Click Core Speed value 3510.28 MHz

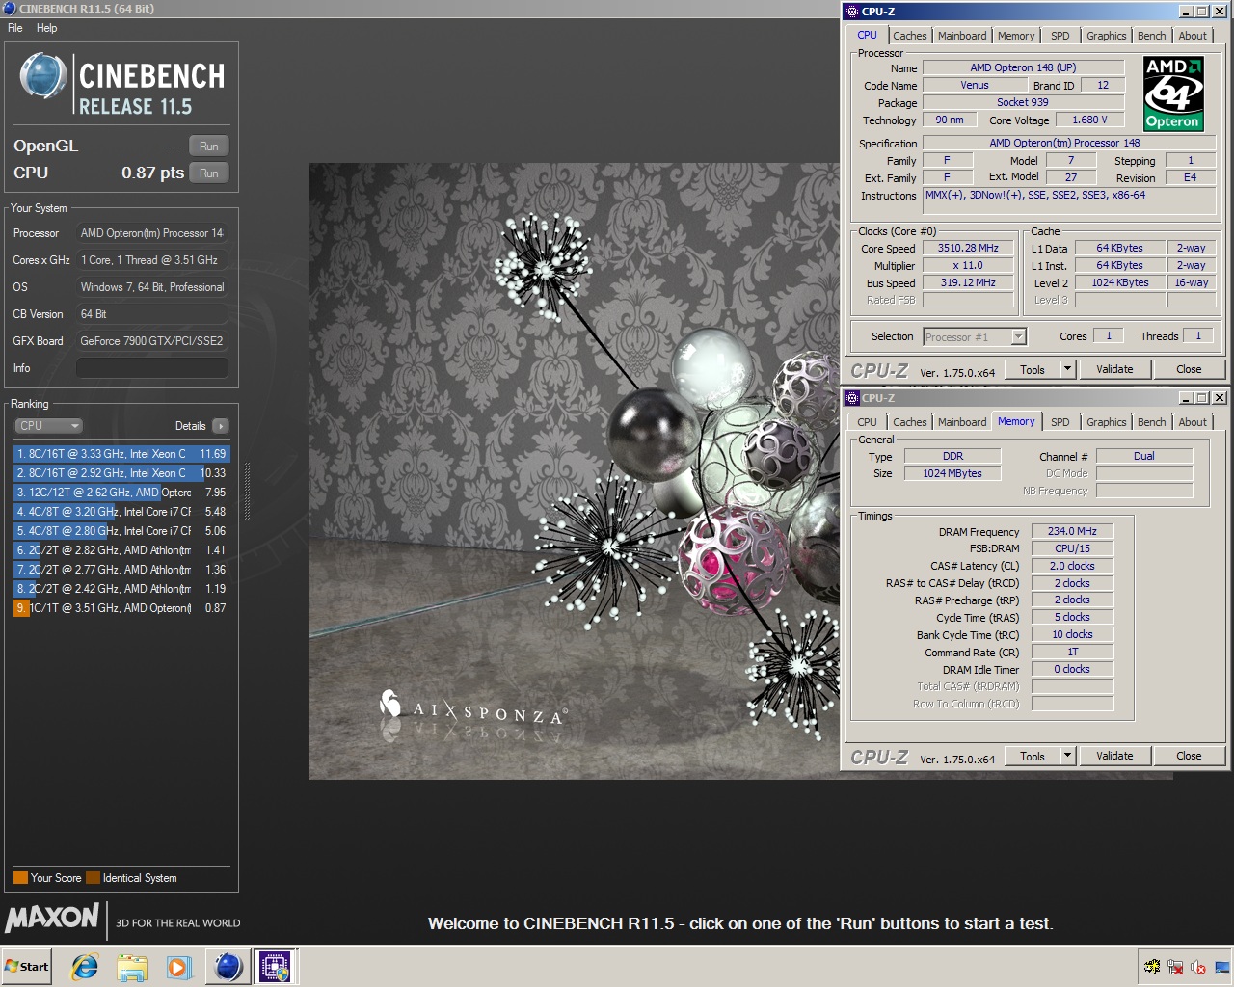click(x=968, y=248)
